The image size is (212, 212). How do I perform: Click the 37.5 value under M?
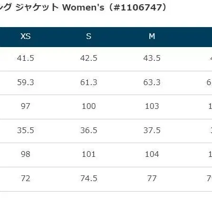(152, 130)
